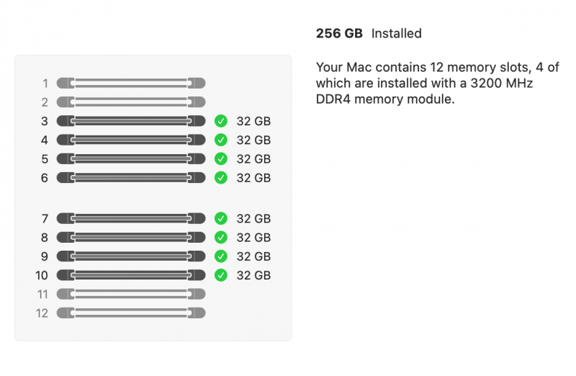Select the installed module in slot 9

(131, 256)
